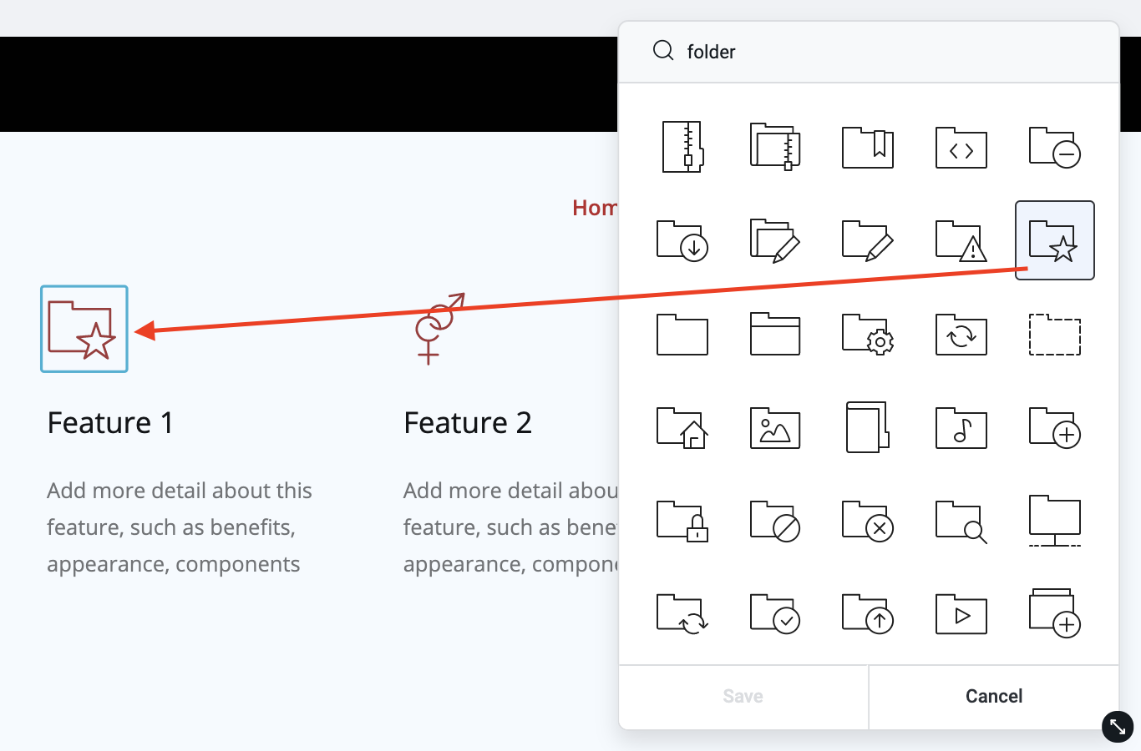Choose the music folder icon
Viewport: 1141px width, 751px height.
coord(961,427)
